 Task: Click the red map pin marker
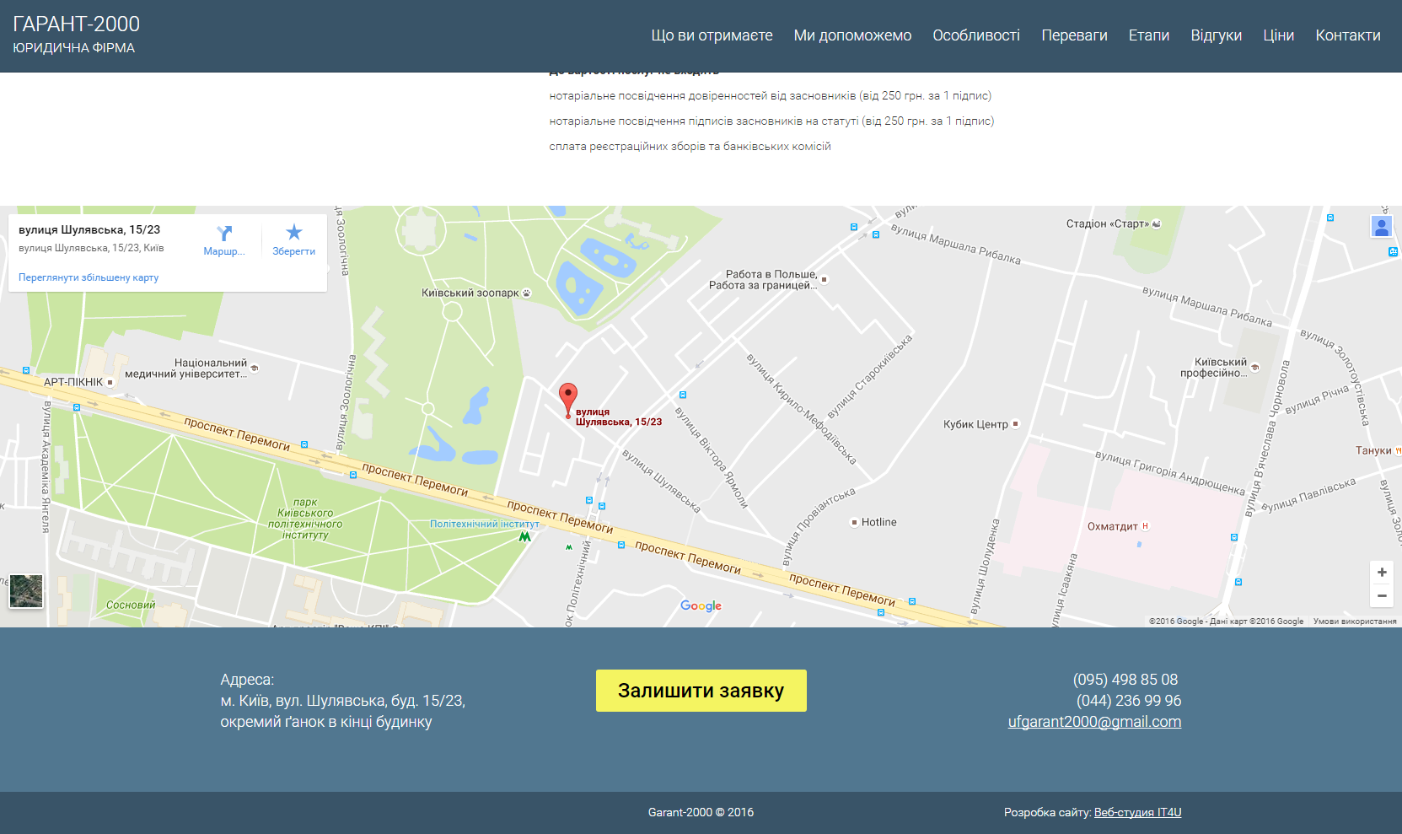point(568,398)
